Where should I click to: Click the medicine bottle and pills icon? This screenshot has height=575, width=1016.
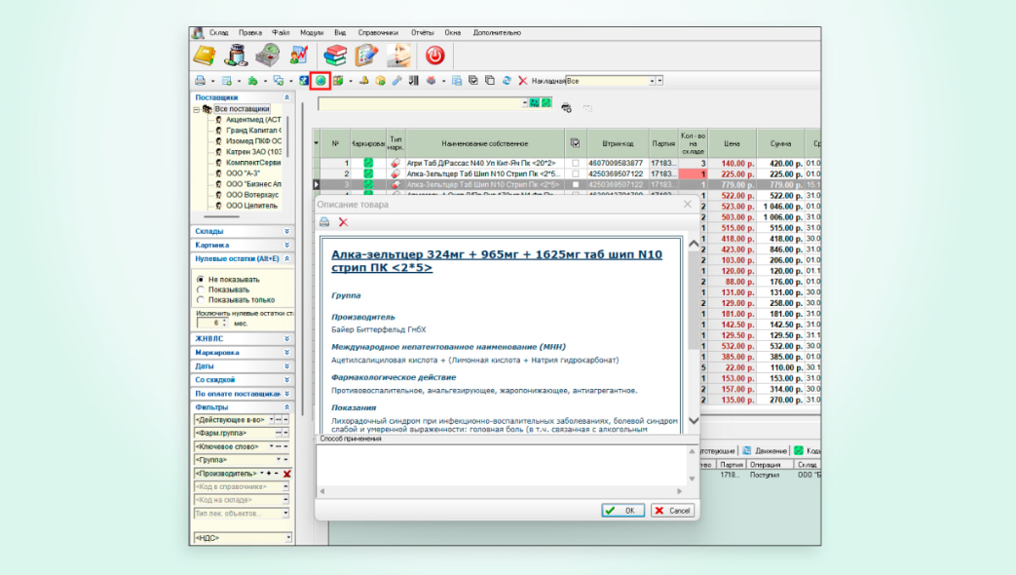click(x=237, y=56)
